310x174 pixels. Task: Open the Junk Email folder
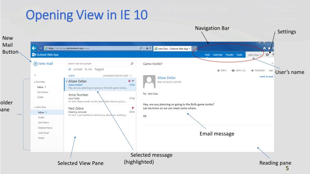44,133
